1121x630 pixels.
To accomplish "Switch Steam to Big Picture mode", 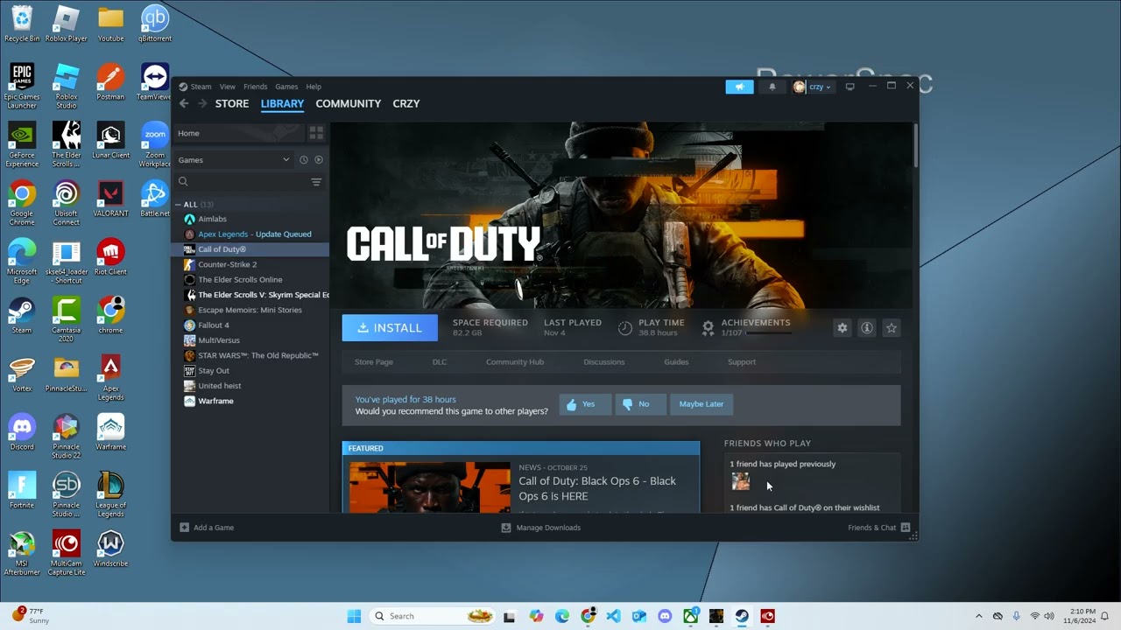I will (850, 87).
